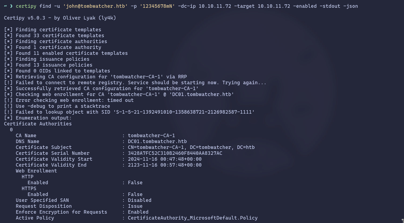Click the prompt arrow symbol
404x223 pixels.
pyautogui.click(x=11, y=6)
